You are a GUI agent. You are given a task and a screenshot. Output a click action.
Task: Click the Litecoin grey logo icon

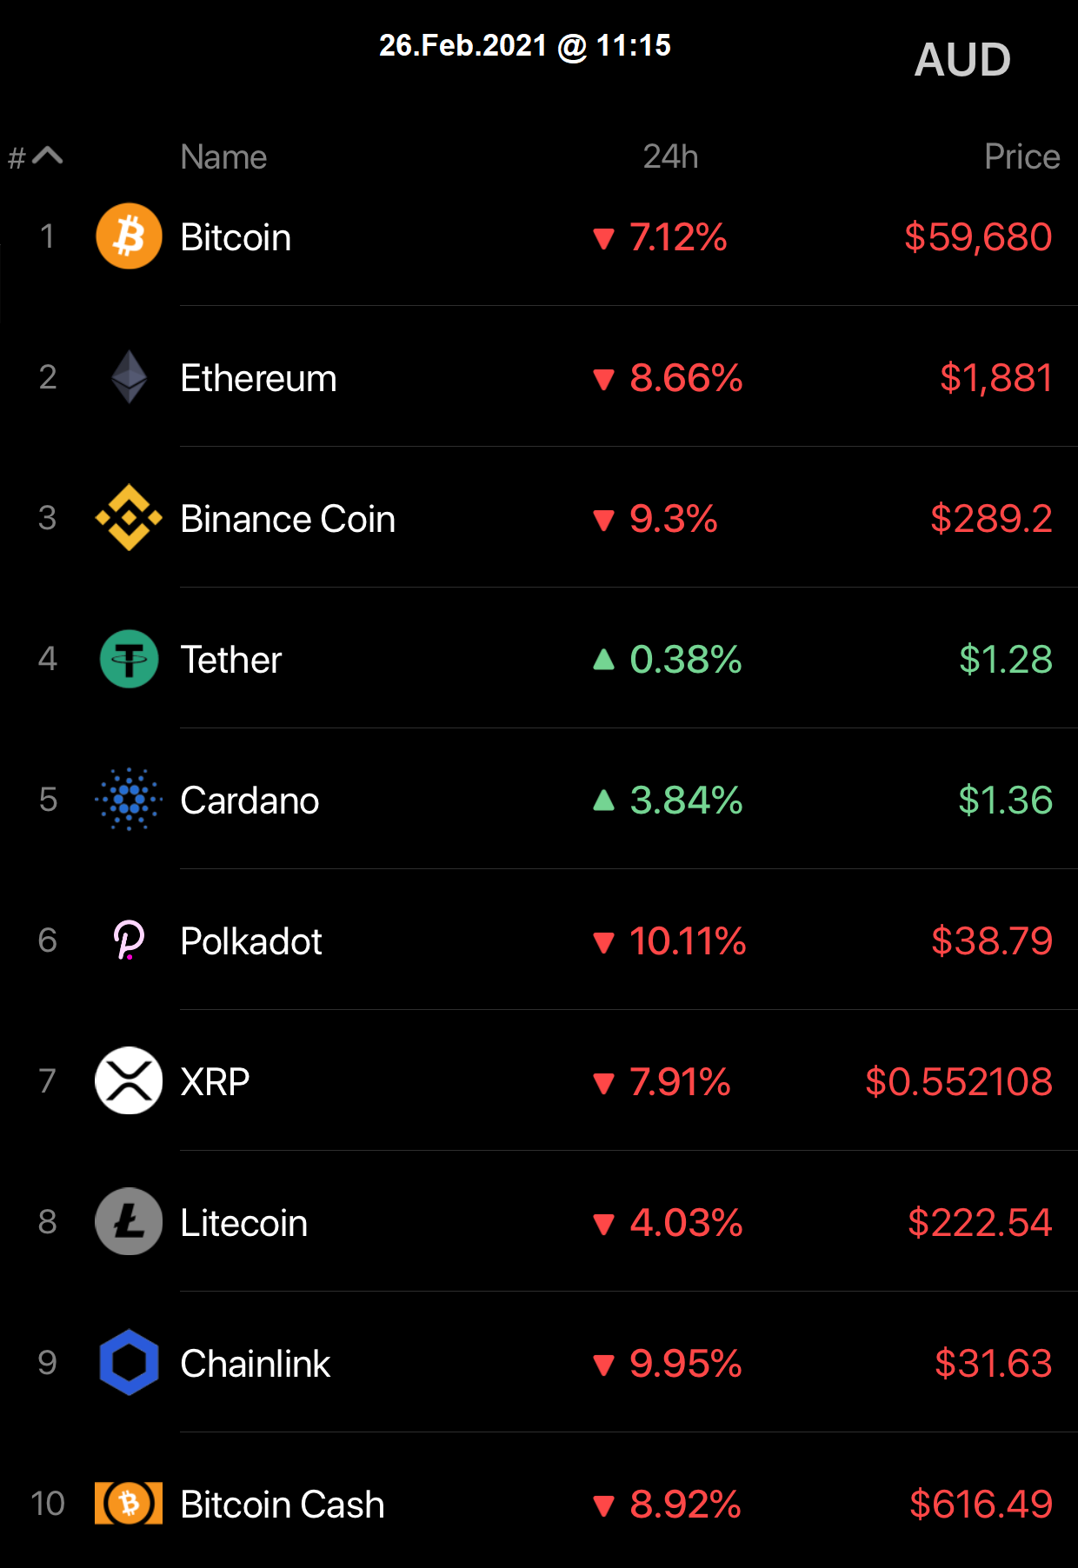tap(129, 1222)
